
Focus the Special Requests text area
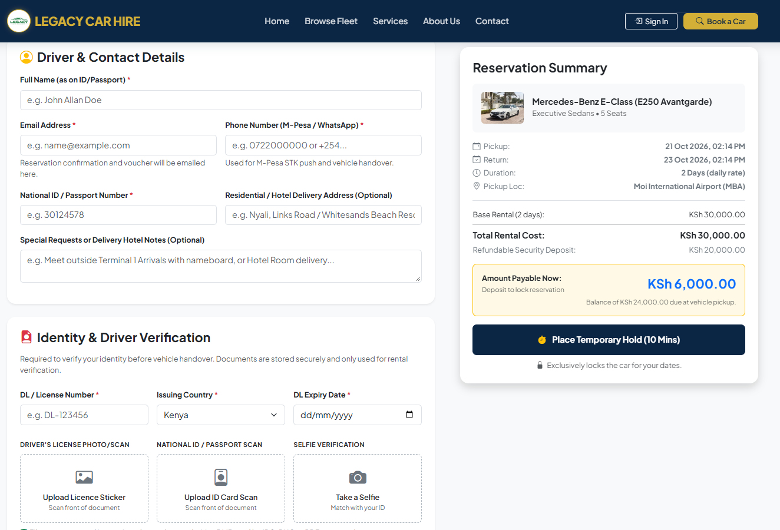pyautogui.click(x=221, y=266)
